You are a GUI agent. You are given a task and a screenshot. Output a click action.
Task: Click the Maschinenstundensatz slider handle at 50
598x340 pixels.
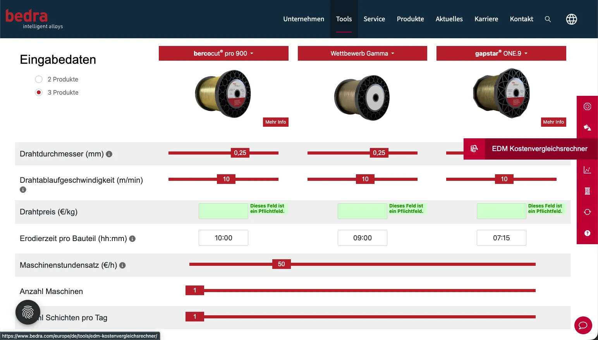click(x=282, y=264)
